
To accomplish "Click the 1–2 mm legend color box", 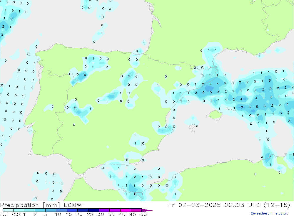I will 29,210.
